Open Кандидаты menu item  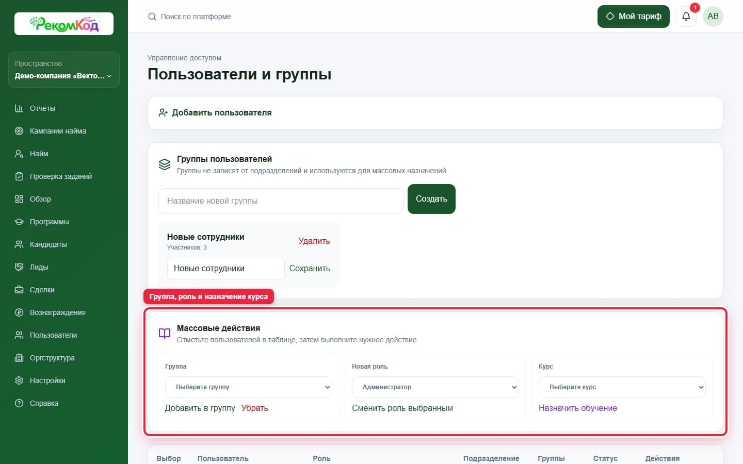(64, 244)
